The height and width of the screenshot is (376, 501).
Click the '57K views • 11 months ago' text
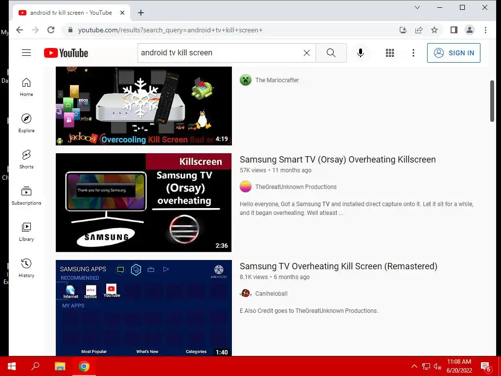pos(275,170)
